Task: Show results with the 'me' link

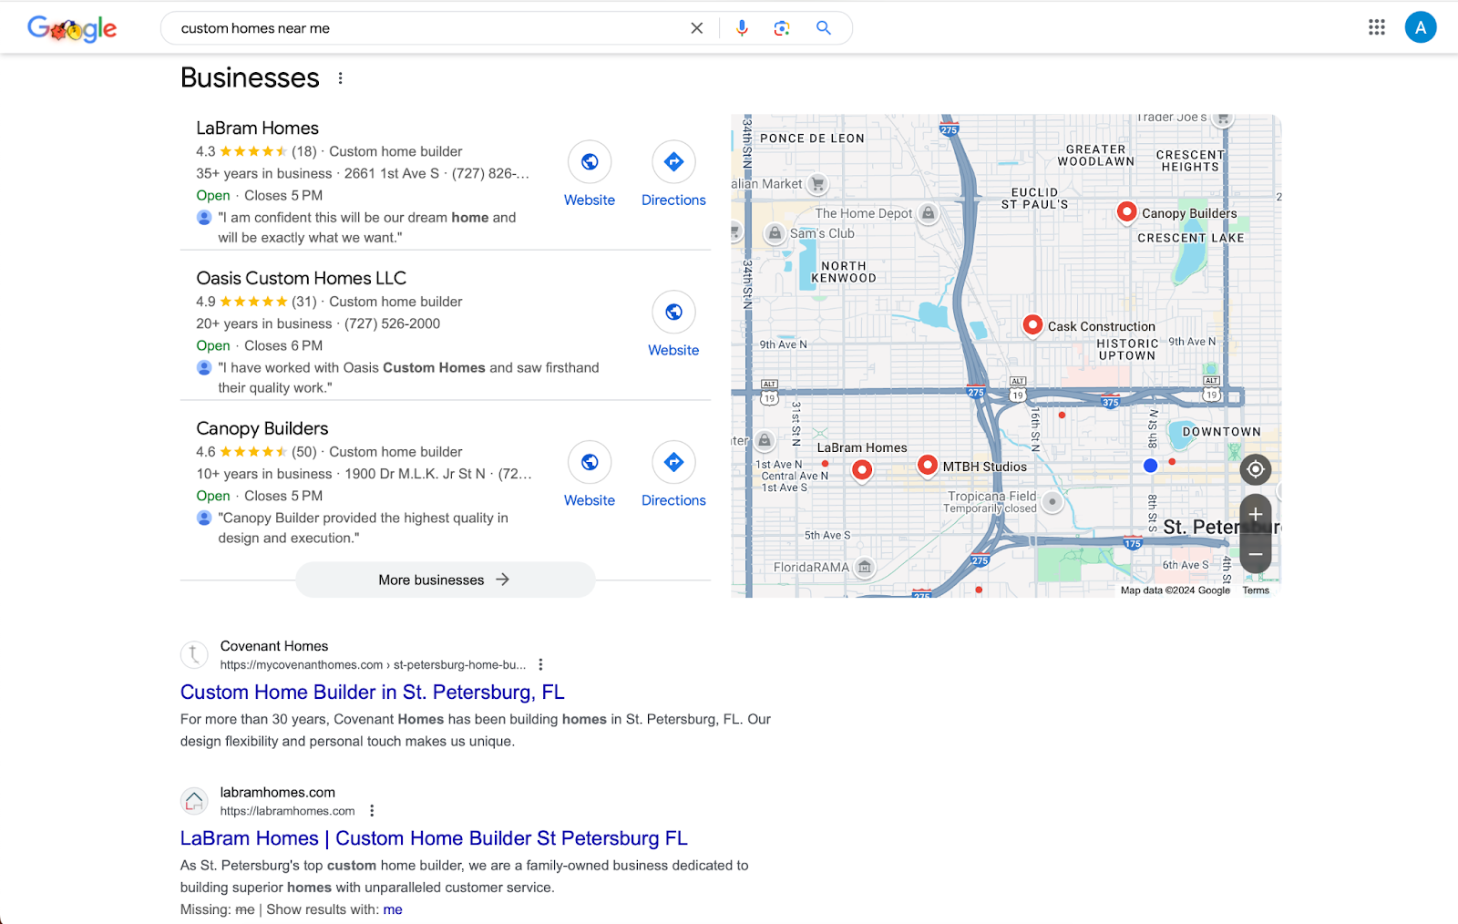Action: point(393,909)
